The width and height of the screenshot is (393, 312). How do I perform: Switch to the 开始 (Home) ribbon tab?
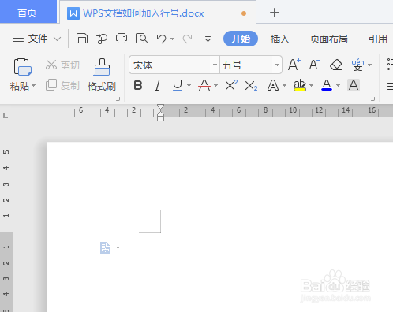pyautogui.click(x=241, y=39)
